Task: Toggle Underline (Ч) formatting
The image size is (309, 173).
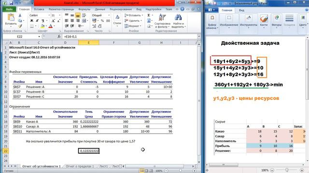Action: (x=42, y=21)
